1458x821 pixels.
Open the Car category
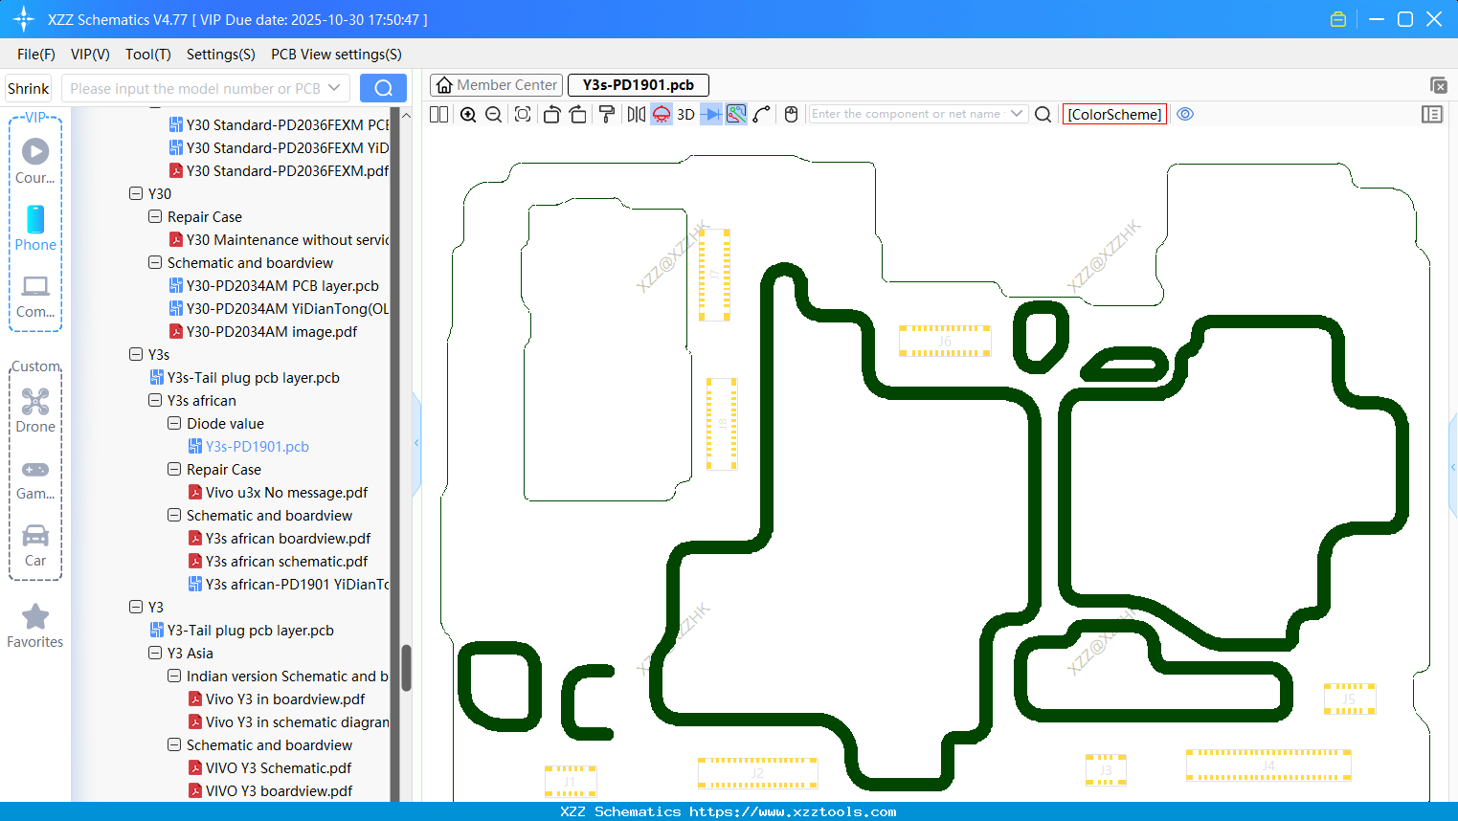tap(35, 546)
